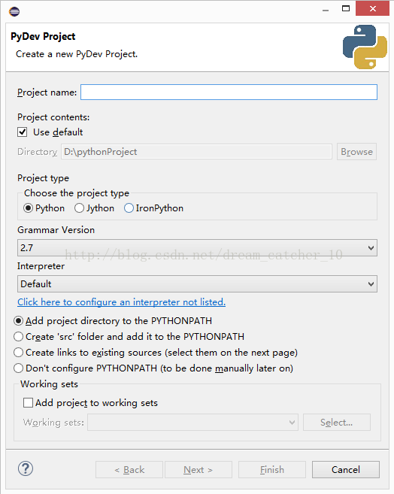Open the Working sets combo box
The width and height of the screenshot is (394, 494).
pyautogui.click(x=192, y=422)
